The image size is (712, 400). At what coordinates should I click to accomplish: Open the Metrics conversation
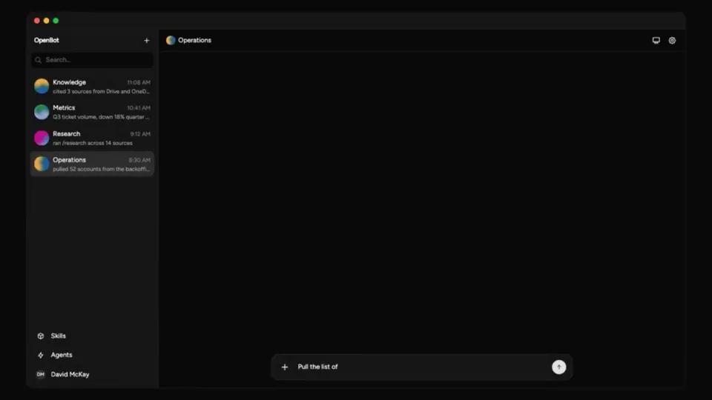[x=92, y=112]
